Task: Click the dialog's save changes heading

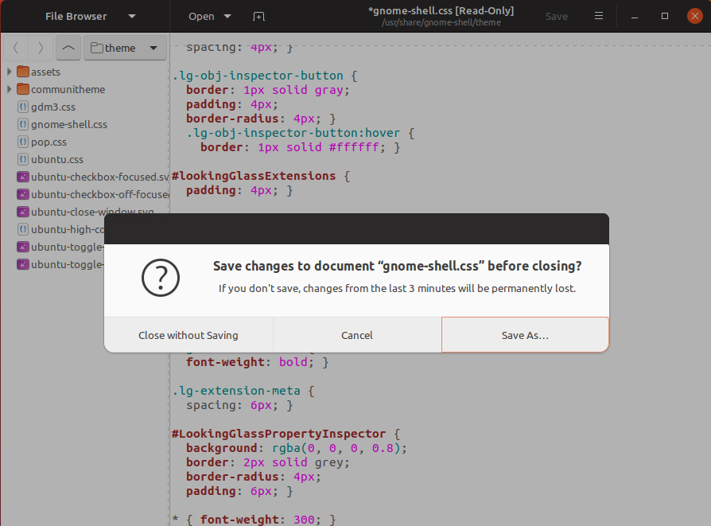Action: (397, 266)
